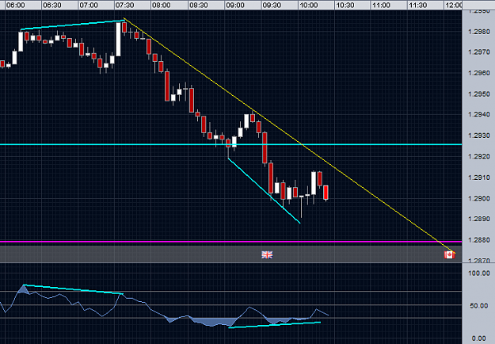The height and width of the screenshot is (344, 495).
Task: Click the 08:30 time axis label
Action: point(199,6)
